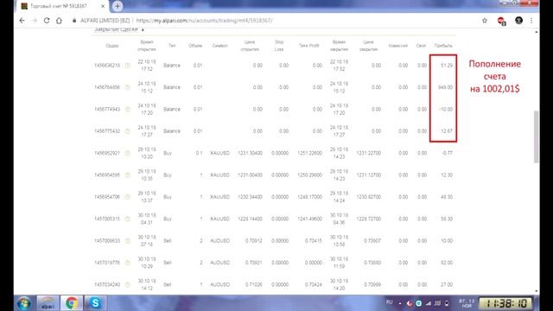Select the profit value -10.00
The height and width of the screenshot is (311, 553).
point(446,110)
